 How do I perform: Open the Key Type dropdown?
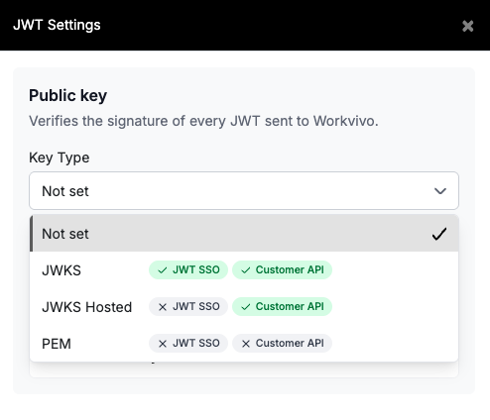point(244,190)
